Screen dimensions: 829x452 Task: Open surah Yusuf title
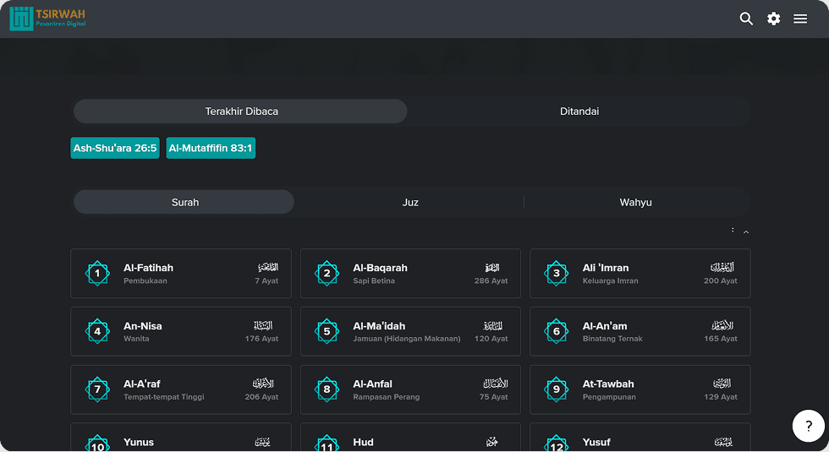point(596,442)
